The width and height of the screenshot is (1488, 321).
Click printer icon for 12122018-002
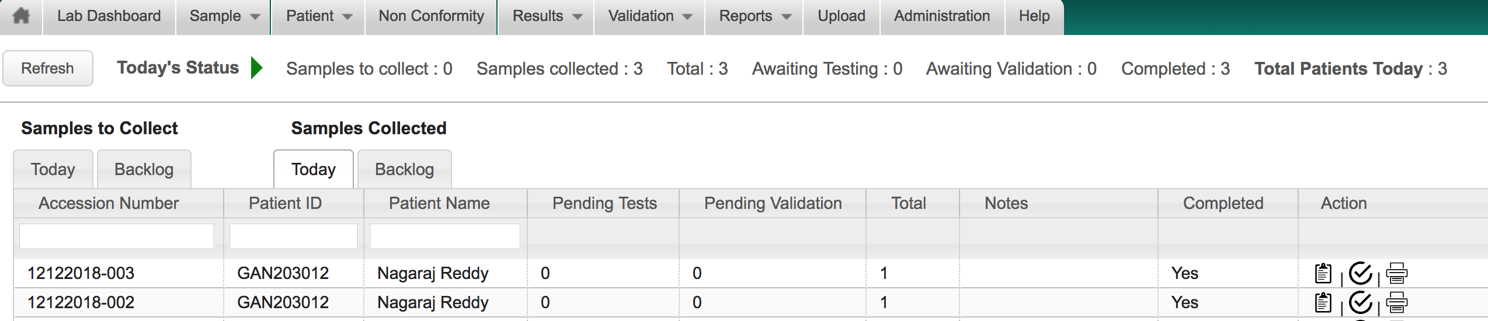tap(1397, 302)
